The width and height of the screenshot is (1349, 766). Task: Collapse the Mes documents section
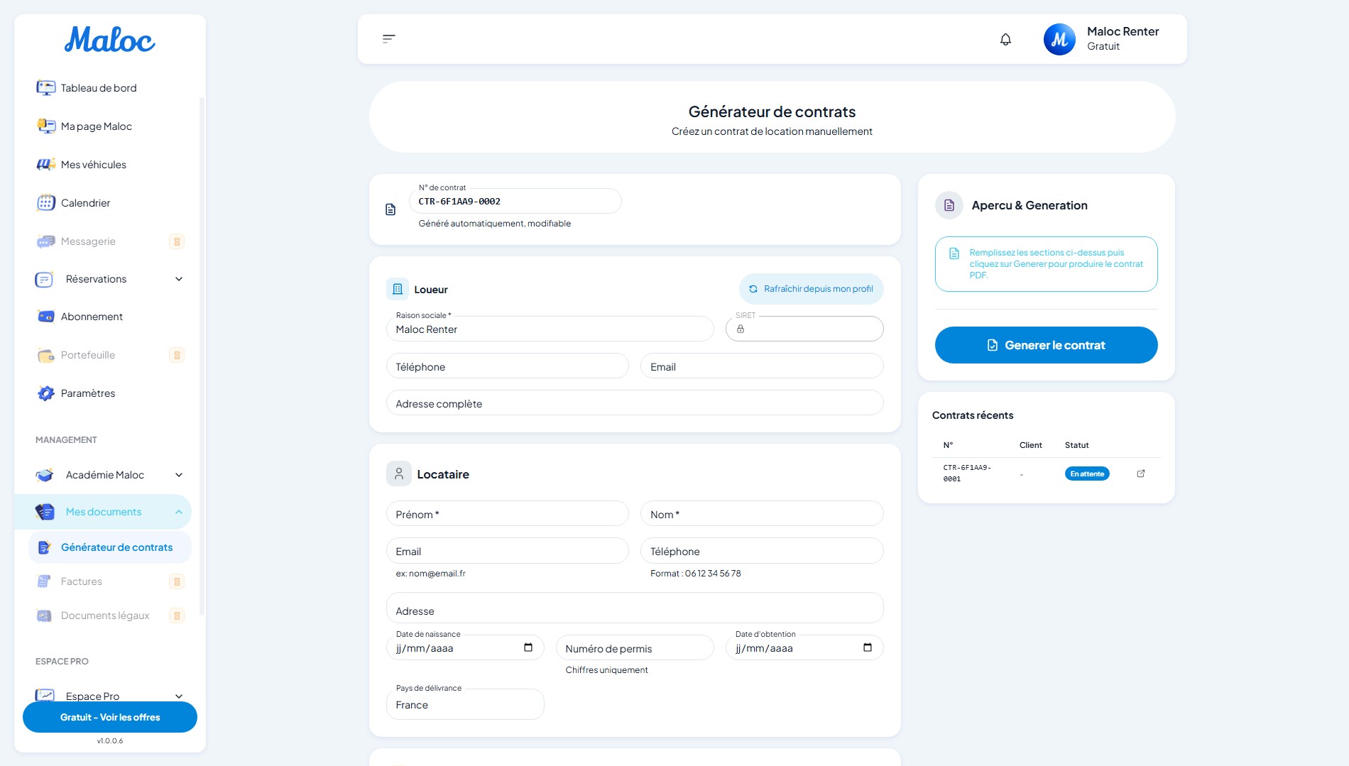pyautogui.click(x=179, y=512)
